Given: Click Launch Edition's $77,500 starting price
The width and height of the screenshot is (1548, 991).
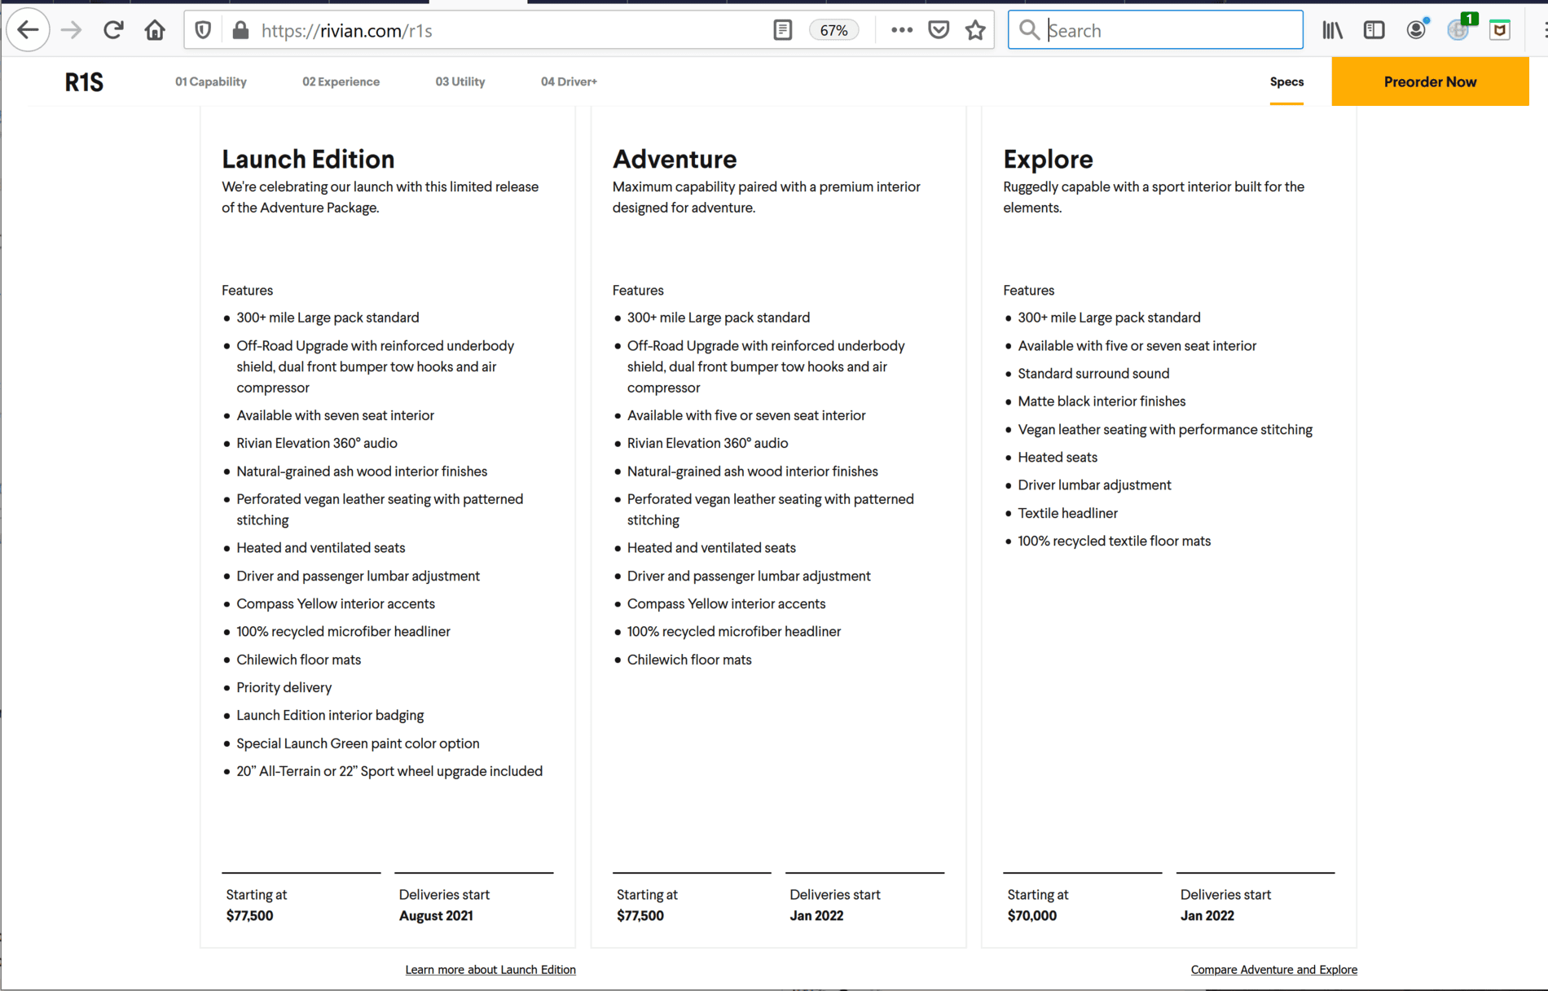Looking at the screenshot, I should [250, 916].
